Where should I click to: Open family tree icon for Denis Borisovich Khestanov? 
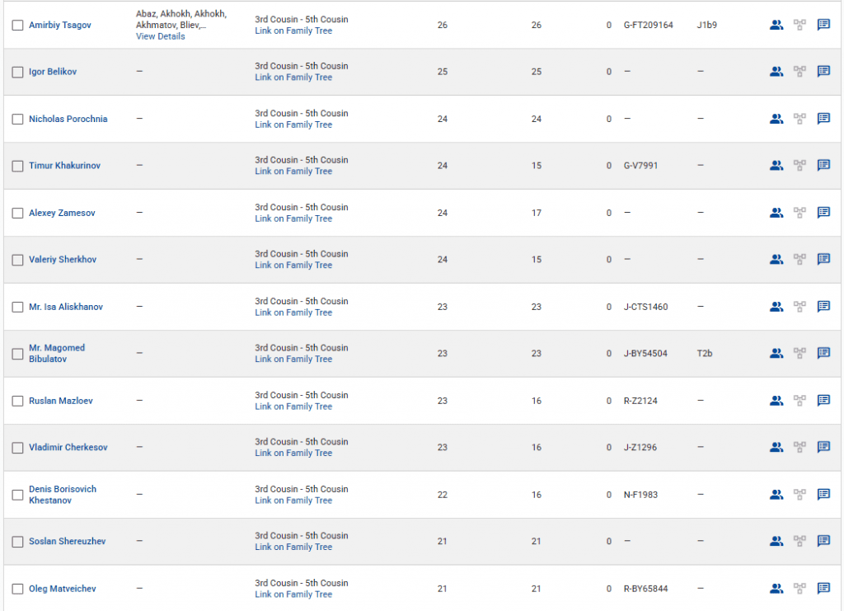pos(799,495)
